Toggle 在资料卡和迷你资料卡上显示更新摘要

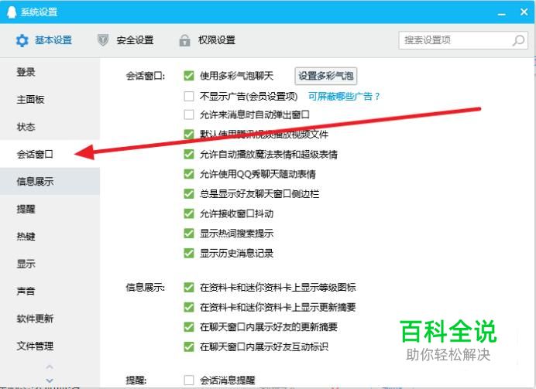click(189, 307)
